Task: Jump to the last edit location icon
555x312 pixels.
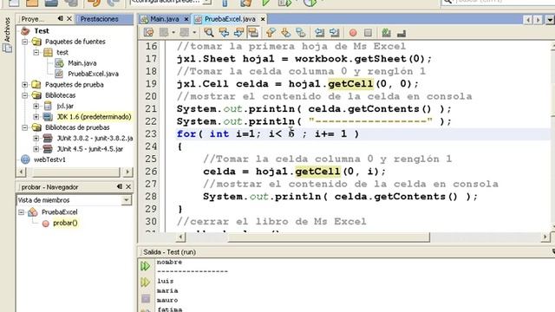Action: 148,33
